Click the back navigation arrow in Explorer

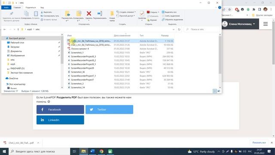[x=5, y=29]
